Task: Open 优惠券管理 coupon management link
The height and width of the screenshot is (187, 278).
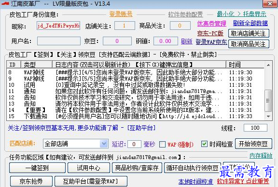Action: click(x=212, y=23)
